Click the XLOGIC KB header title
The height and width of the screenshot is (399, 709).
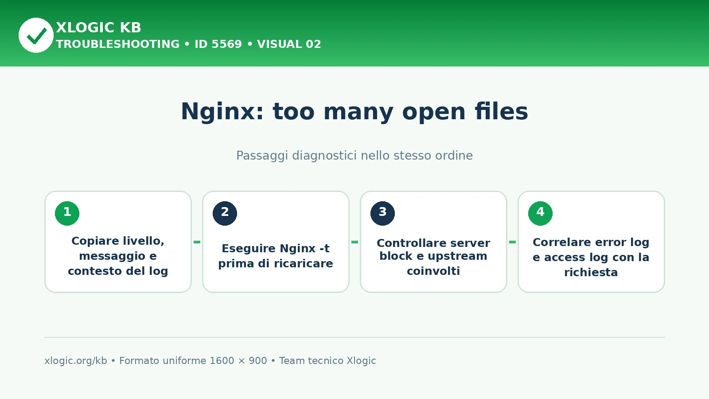pyautogui.click(x=98, y=27)
